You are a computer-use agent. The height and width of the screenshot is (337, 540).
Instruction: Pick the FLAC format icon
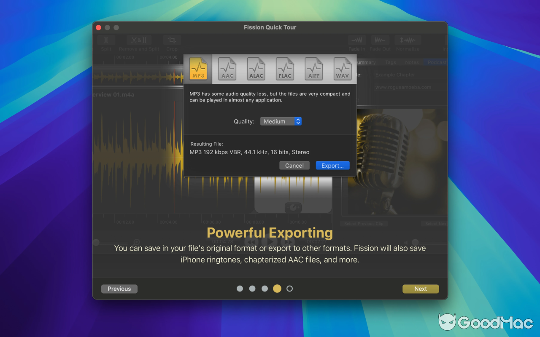(x=285, y=70)
